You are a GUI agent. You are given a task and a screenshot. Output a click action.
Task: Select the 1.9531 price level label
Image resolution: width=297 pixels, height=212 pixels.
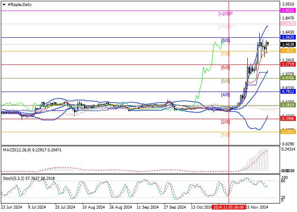coord(288,11)
